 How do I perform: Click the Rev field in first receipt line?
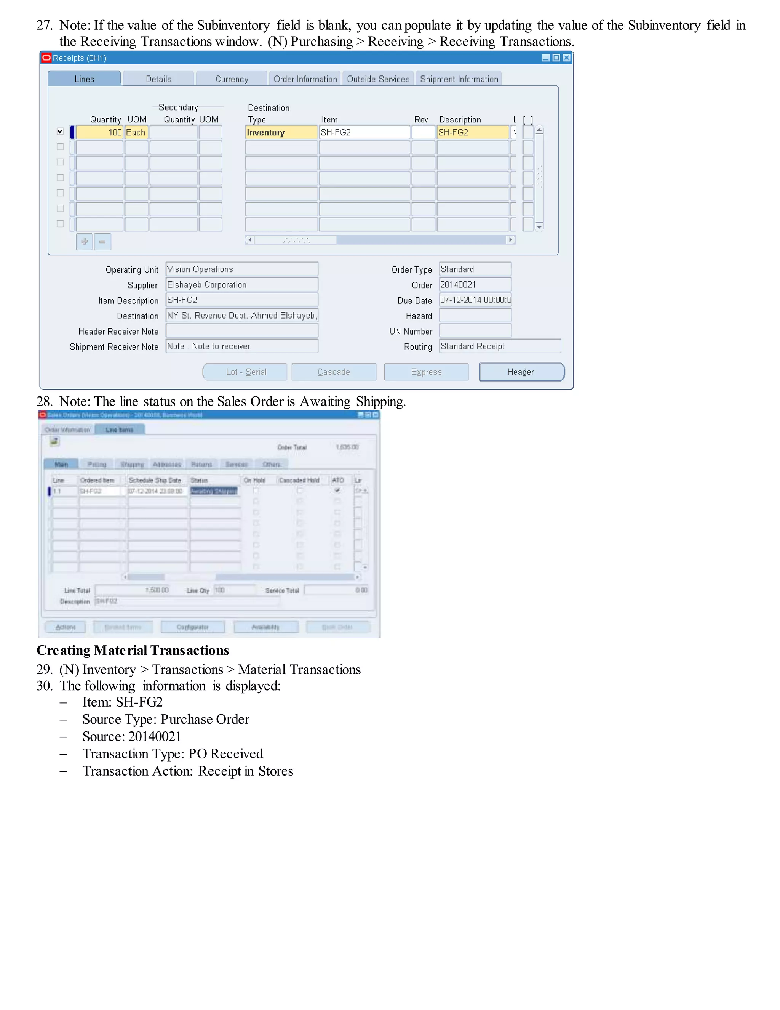[x=423, y=132]
